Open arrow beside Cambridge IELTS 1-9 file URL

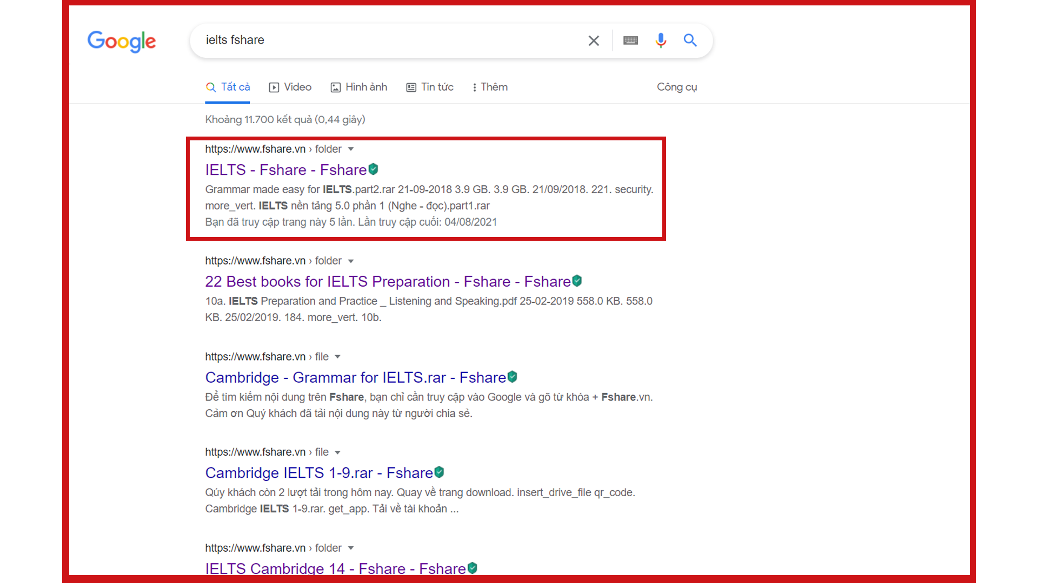pos(337,452)
